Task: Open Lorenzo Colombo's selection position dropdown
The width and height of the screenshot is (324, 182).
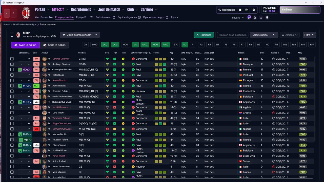Action: tap(25, 59)
